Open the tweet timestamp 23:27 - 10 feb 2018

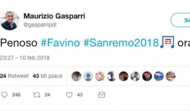[25, 58]
